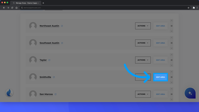The image size is (199, 112).
Task: Click Taylor avatar image
Action: click(33, 60)
